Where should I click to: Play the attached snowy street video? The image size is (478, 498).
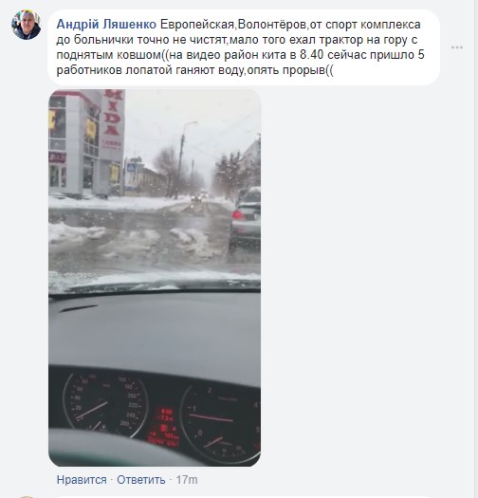[155, 278]
